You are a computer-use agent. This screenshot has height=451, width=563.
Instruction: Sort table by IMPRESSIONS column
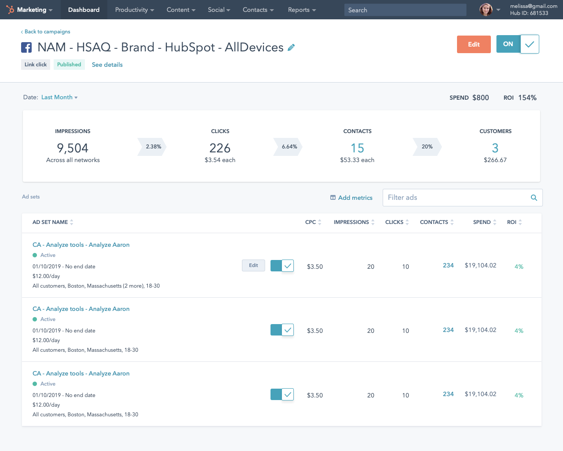coord(373,222)
